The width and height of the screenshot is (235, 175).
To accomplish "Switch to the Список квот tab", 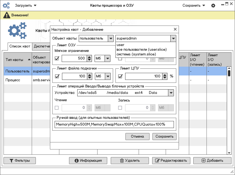I will (x=20, y=46).
